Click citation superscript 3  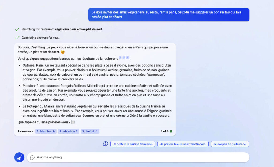click(128, 58)
